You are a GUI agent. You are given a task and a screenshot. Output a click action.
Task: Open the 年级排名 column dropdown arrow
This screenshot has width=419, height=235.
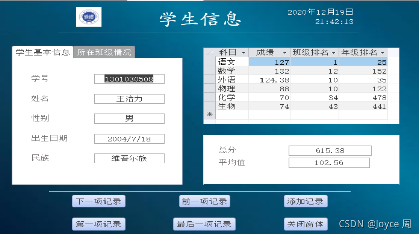tap(382, 53)
